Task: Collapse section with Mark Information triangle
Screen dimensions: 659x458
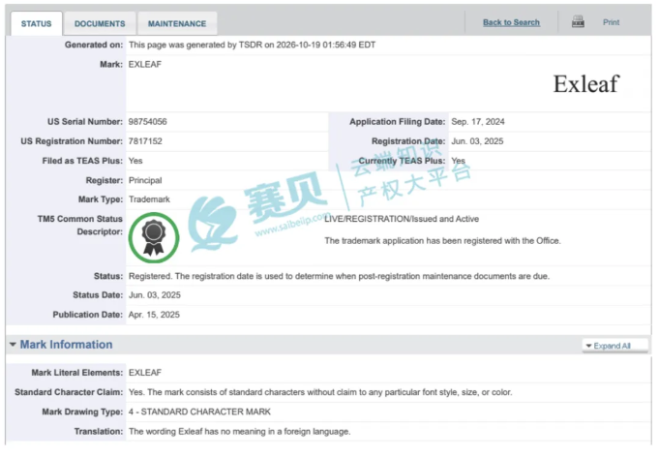Action: point(13,345)
